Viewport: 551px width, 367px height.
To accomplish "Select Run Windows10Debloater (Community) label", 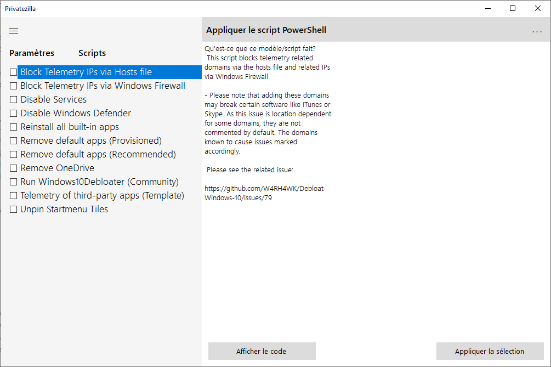I will click(99, 182).
